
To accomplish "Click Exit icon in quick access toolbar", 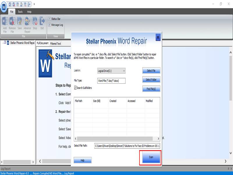I will pyautogui.click(x=29, y=4).
